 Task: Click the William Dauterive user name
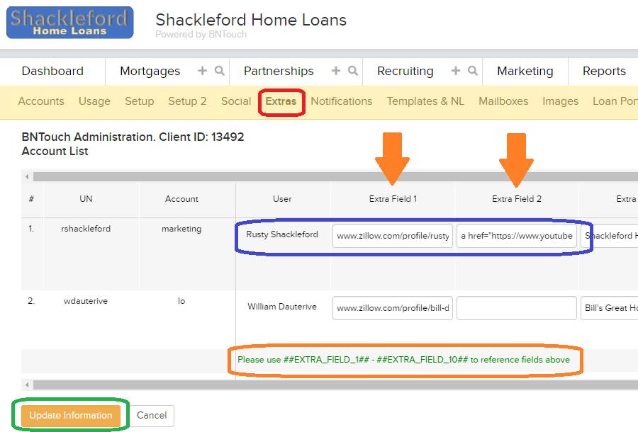click(x=282, y=307)
